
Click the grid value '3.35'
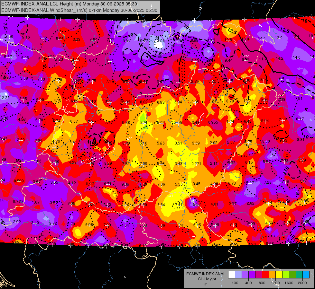(195, 102)
